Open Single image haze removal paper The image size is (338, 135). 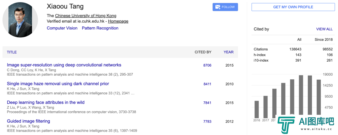coord(58,84)
